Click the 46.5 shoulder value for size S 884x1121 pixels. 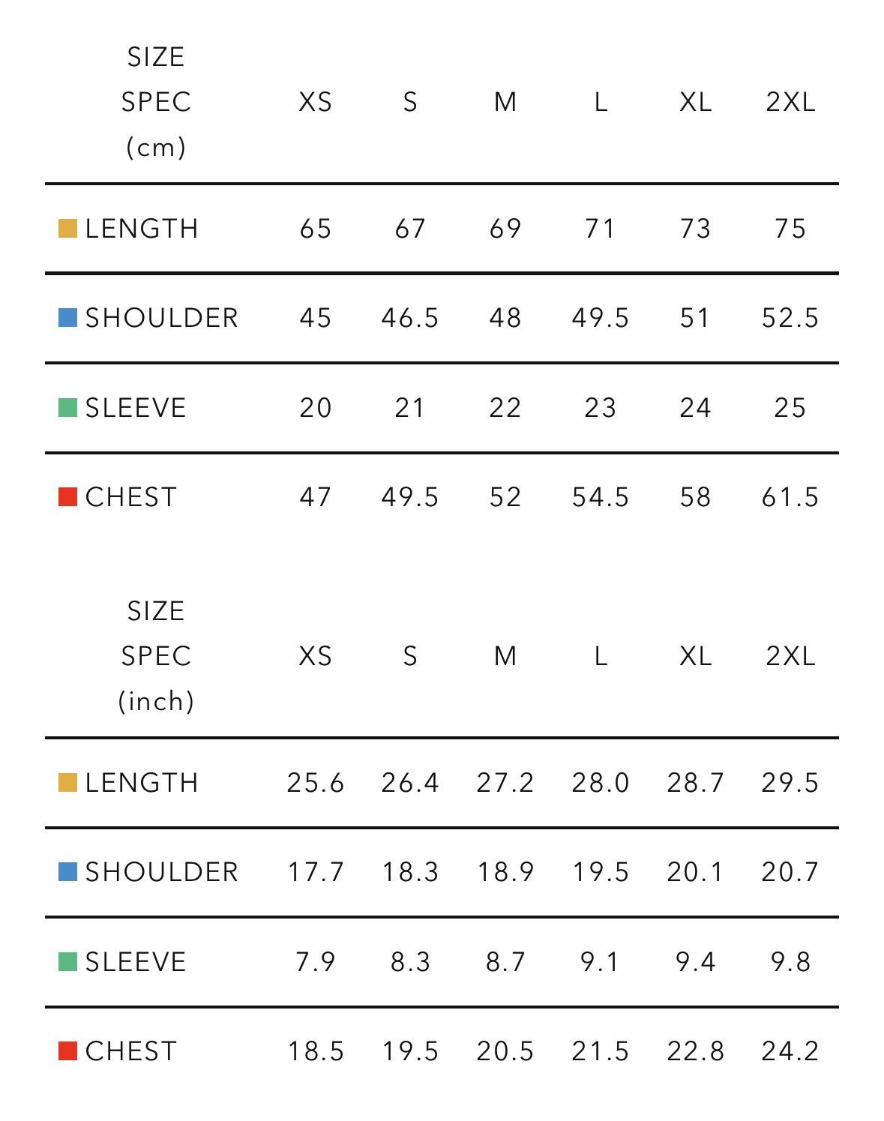[x=410, y=318]
